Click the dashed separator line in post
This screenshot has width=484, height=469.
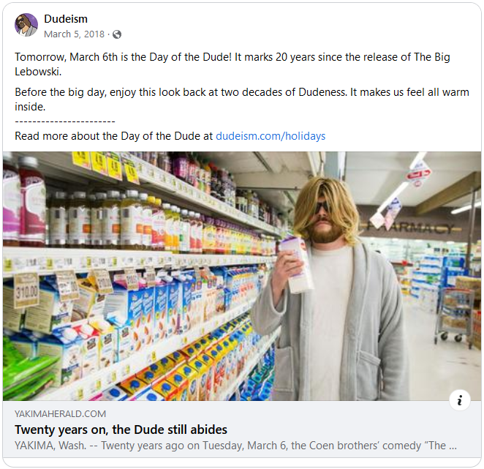pos(65,121)
